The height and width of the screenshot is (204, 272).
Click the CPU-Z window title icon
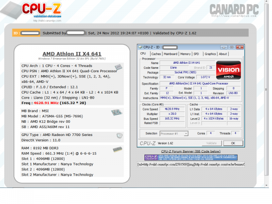[x=140, y=47]
